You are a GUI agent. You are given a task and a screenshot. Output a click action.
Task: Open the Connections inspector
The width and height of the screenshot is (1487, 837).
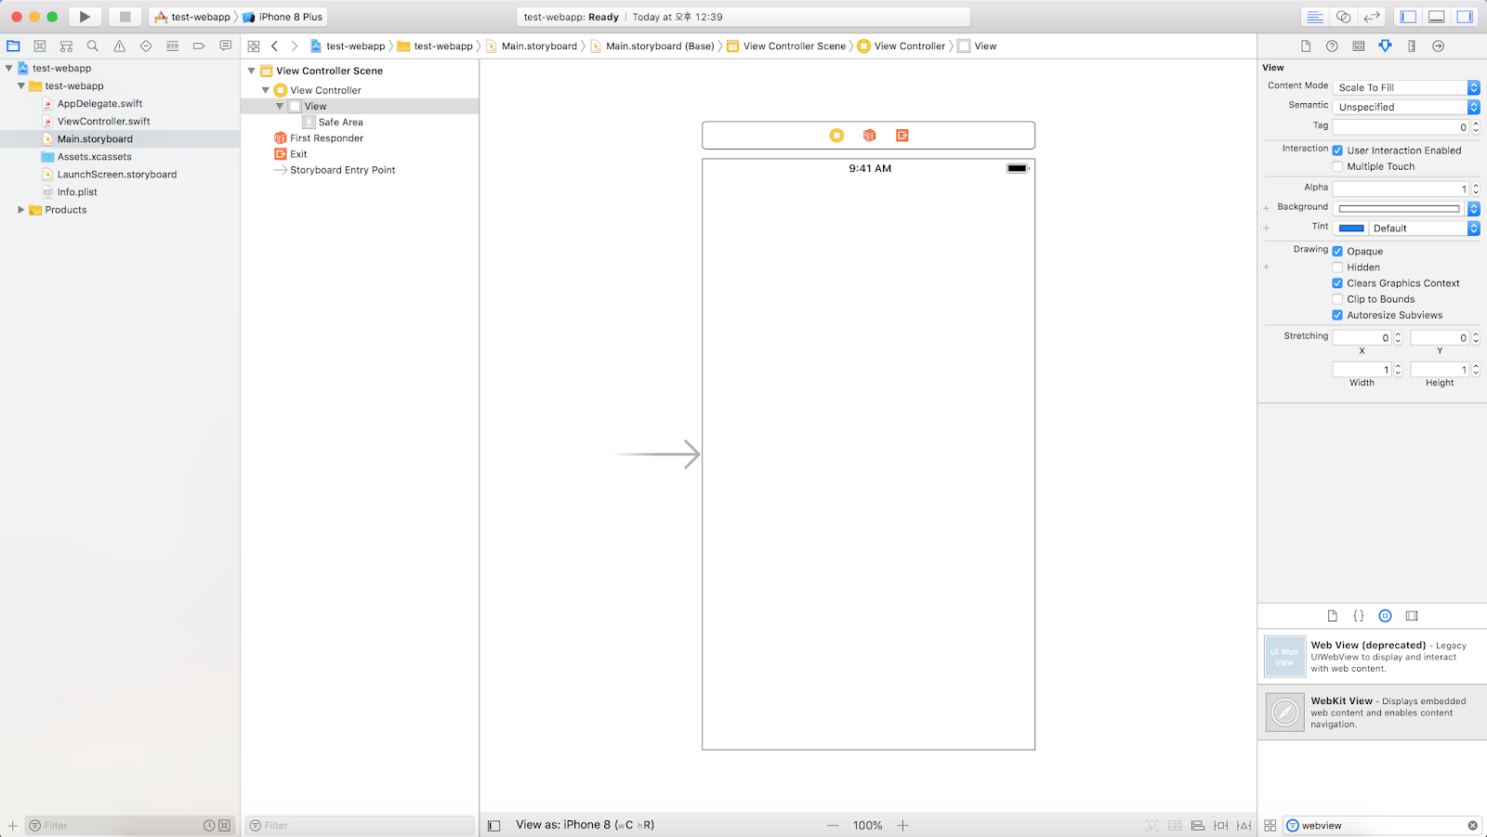point(1439,45)
